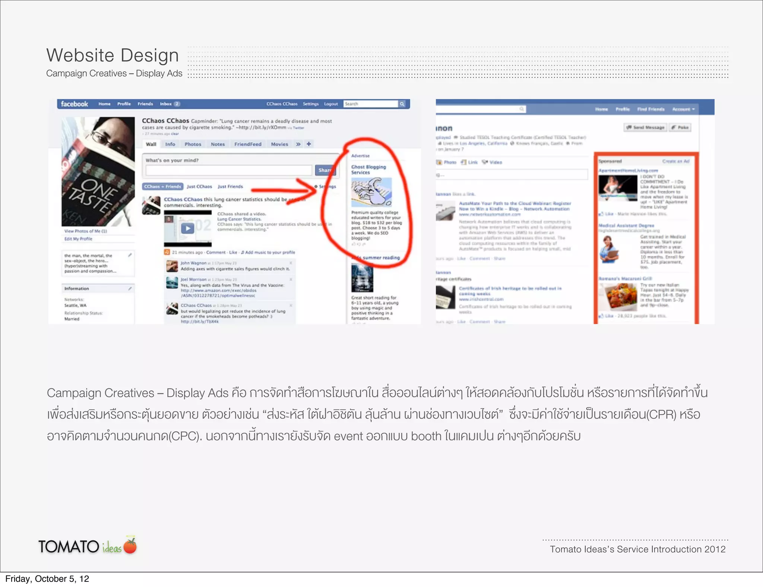Click Comment under the video post
The height and width of the screenshot is (587, 763).
tap(216, 252)
